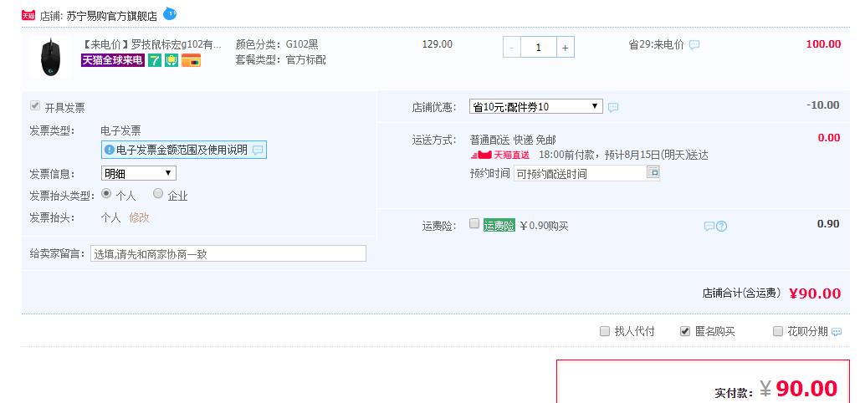Open the comment bubble next to 省29:来电价

coord(694,45)
